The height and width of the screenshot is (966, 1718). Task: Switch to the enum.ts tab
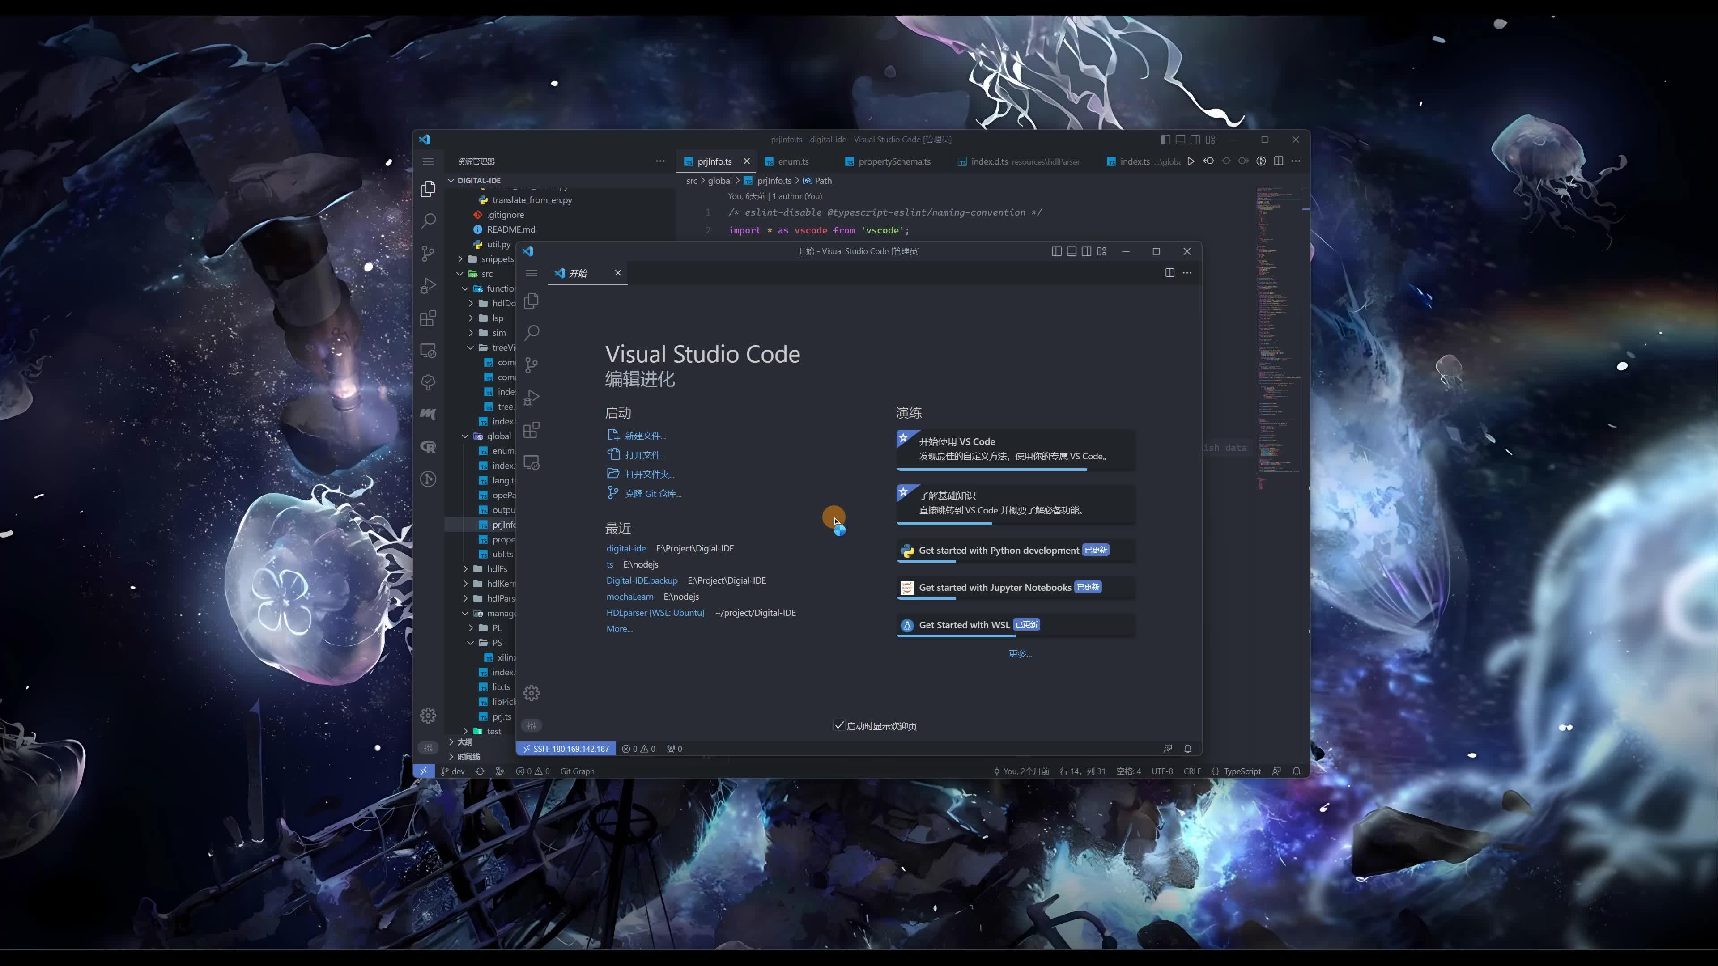point(794,161)
